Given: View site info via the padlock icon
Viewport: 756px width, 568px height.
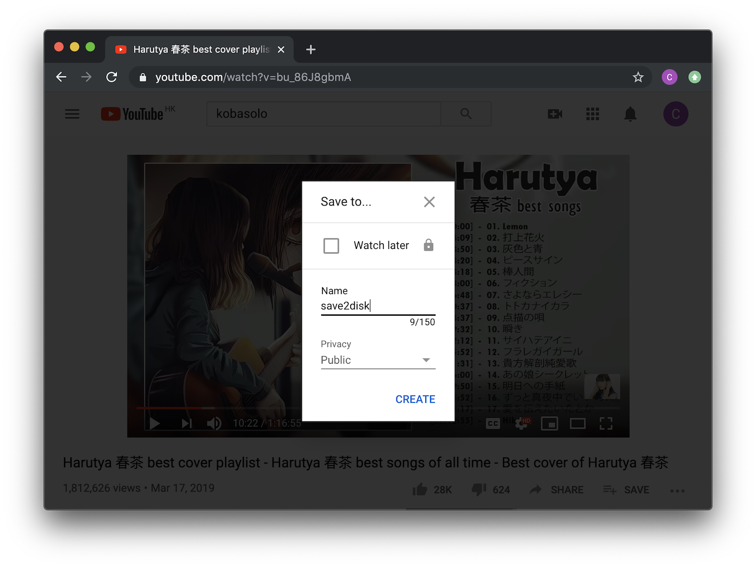Looking at the screenshot, I should 143,77.
